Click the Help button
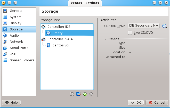170x108 pixels. (x=11, y=103)
